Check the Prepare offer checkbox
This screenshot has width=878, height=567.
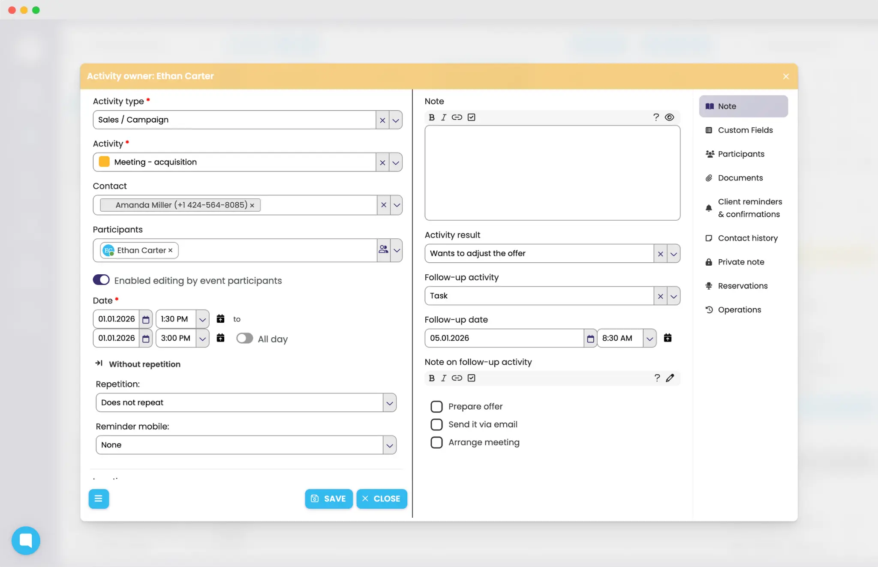436,406
